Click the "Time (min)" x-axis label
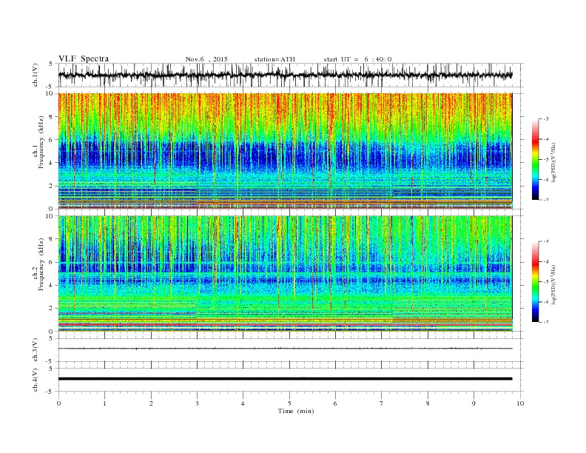 click(x=296, y=411)
